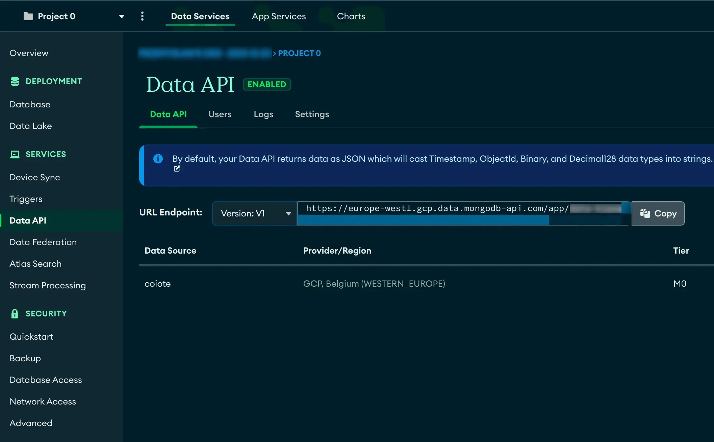Click the SERVICES section heading
The image size is (714, 442).
(x=46, y=154)
